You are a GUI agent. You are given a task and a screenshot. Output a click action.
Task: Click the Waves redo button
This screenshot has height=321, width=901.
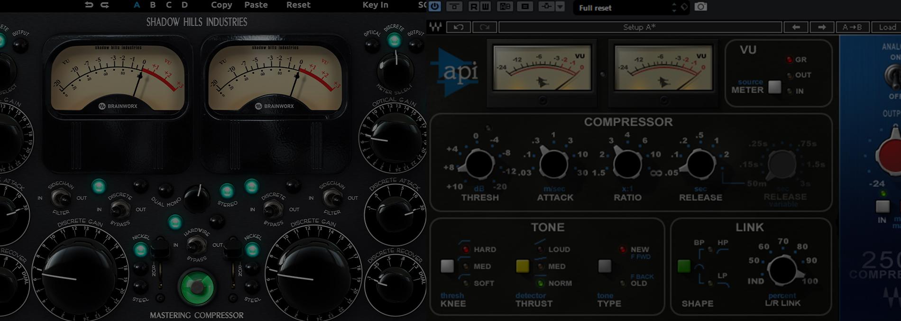click(x=484, y=27)
